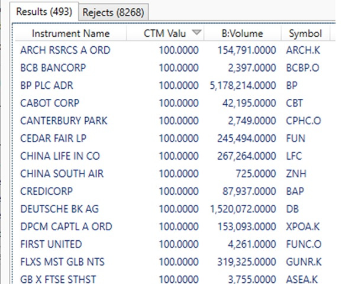Click volume 1,520,072.0000 cell
Viewport: 355px width, 284px height.
[243, 209]
